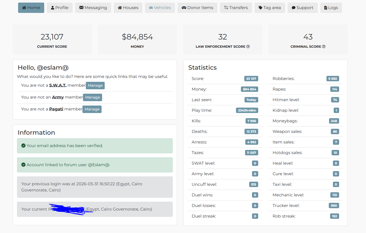Click Manage button for S.W.A.T. membership

click(95, 85)
